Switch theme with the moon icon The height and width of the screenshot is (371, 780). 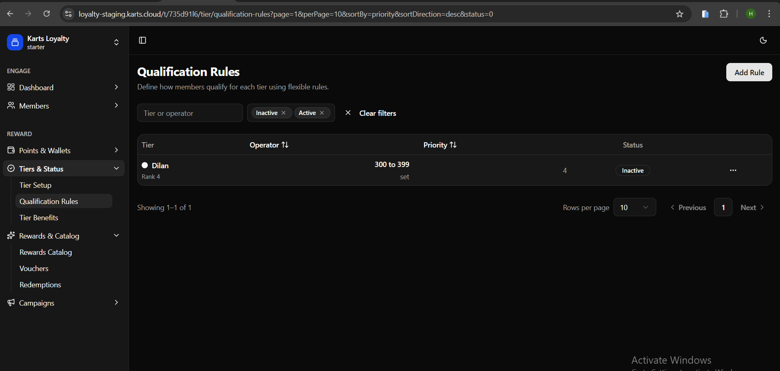(x=763, y=40)
